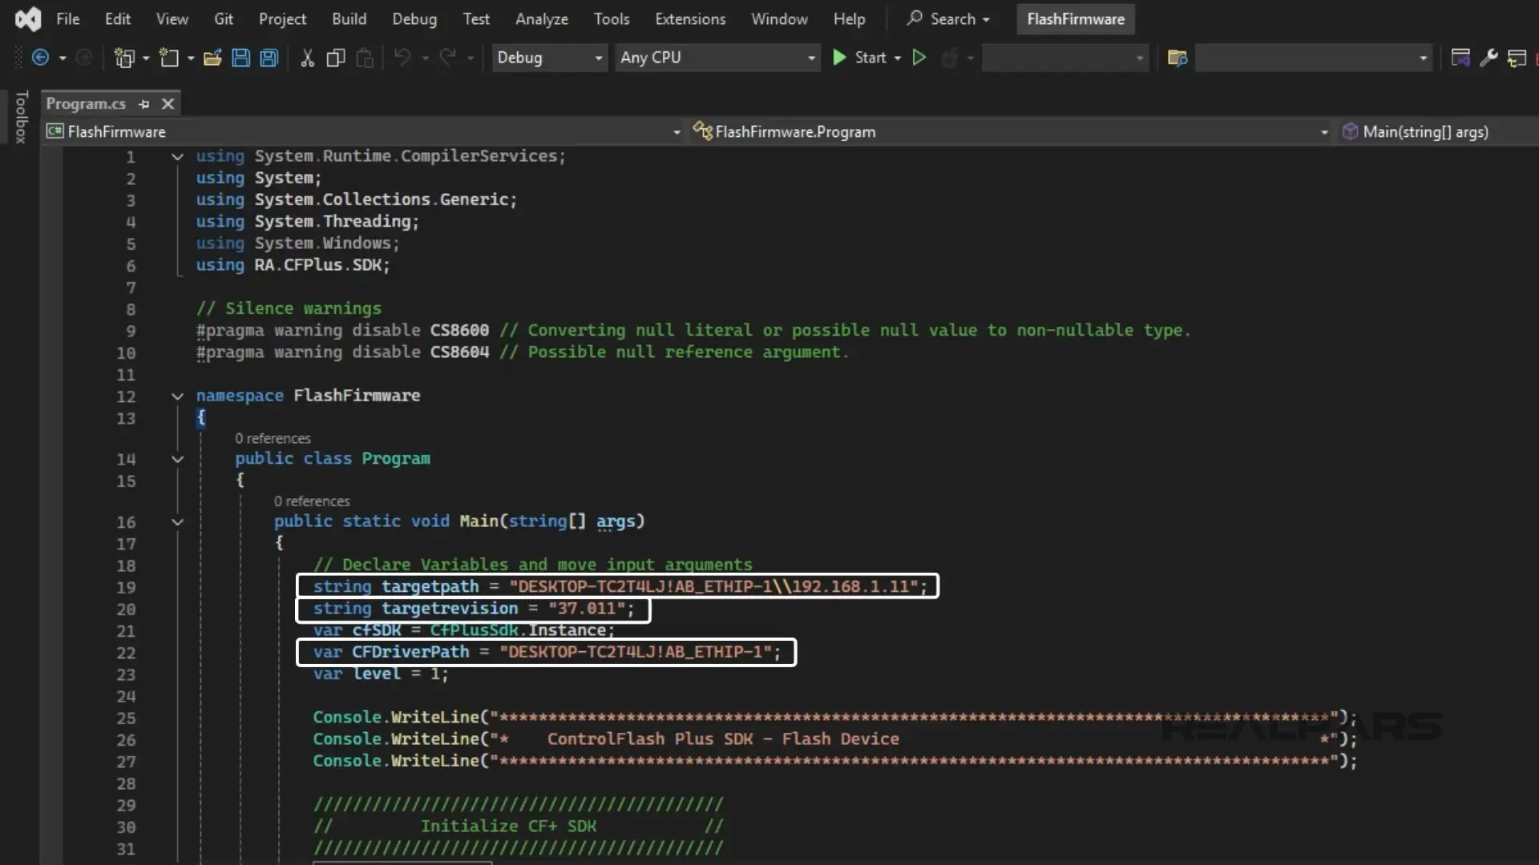This screenshot has width=1539, height=865.
Task: Open the Start button dropdown arrow
Action: 898,58
